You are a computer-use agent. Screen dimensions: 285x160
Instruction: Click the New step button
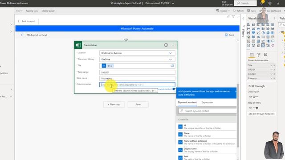pyautogui.click(x=114, y=104)
